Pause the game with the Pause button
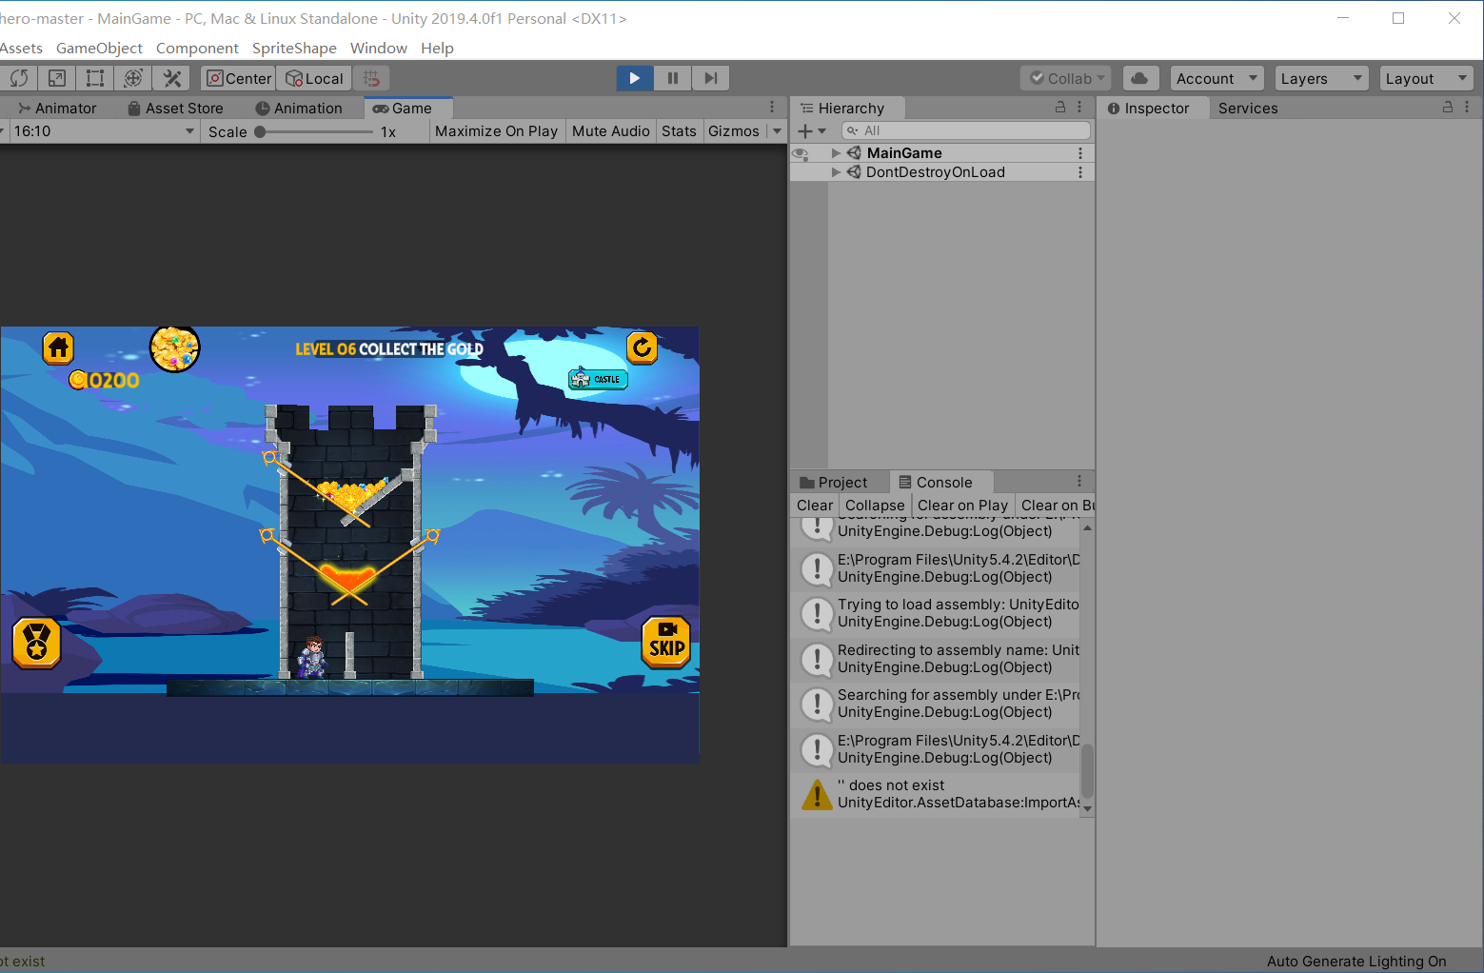1484x973 pixels. (672, 78)
